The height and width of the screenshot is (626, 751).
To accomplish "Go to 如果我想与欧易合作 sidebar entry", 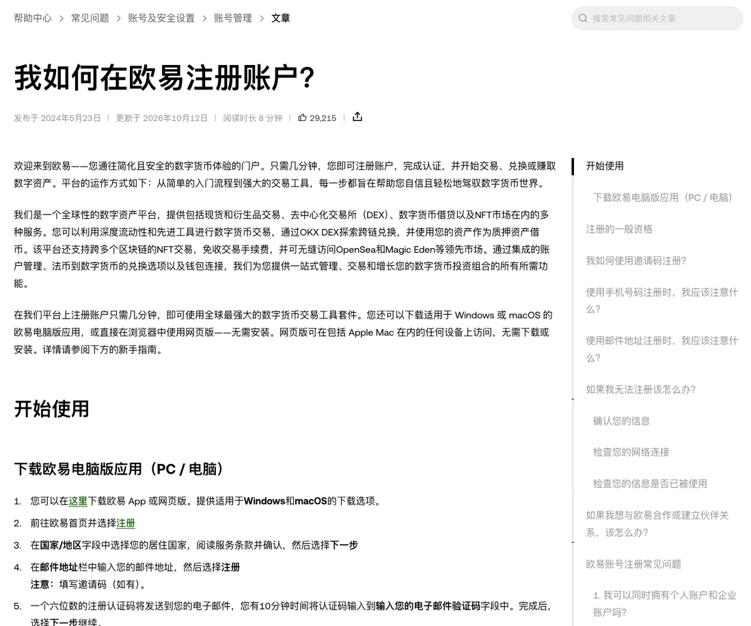I will [x=657, y=524].
